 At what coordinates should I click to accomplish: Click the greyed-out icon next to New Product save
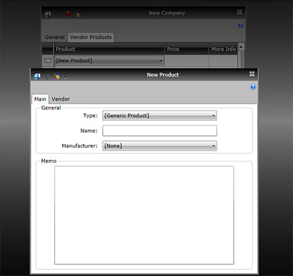pyautogui.click(x=47, y=77)
